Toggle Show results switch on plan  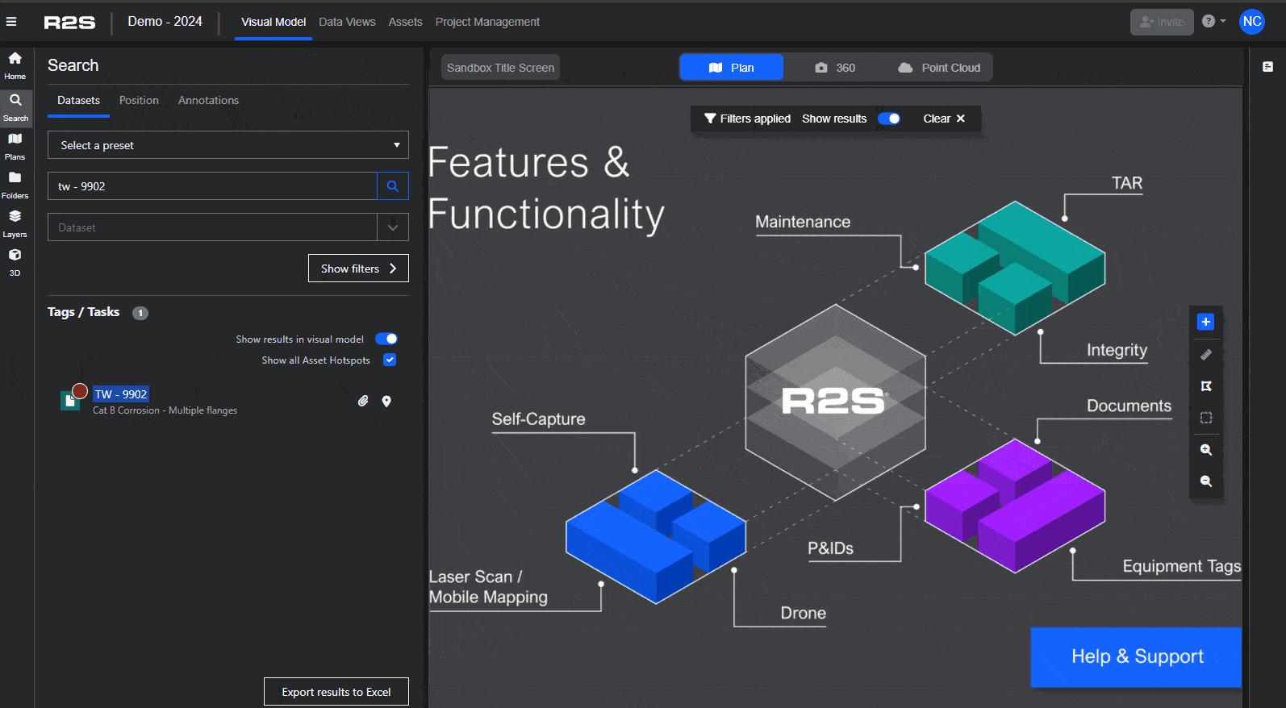889,119
